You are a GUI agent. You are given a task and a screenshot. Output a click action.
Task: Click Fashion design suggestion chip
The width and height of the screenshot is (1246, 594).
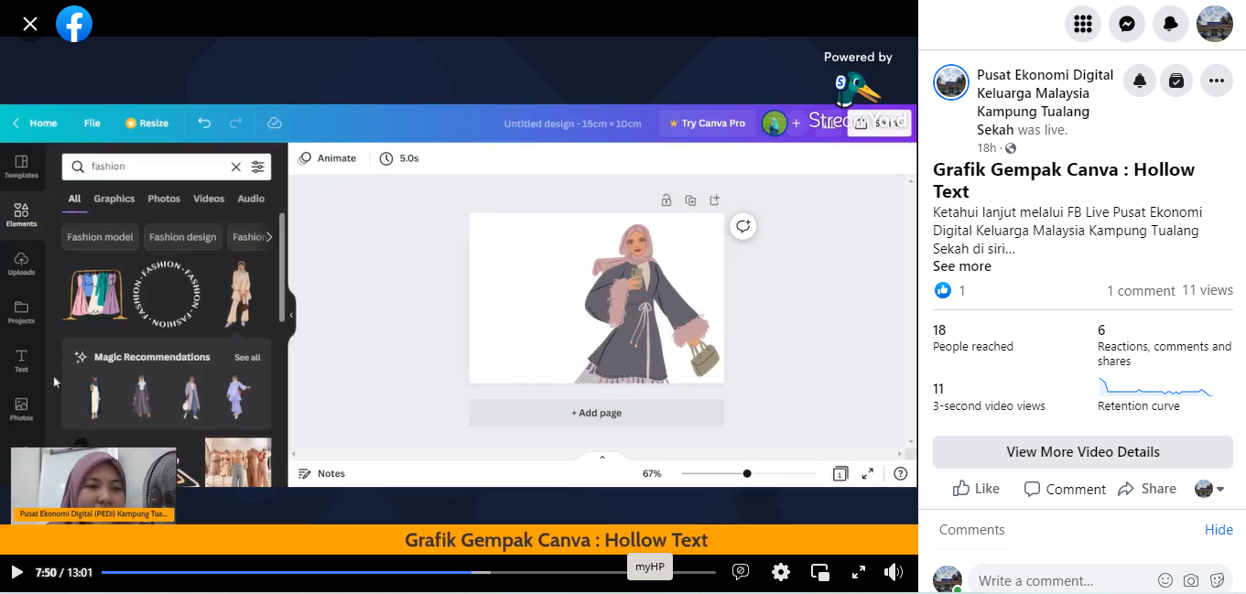point(183,237)
